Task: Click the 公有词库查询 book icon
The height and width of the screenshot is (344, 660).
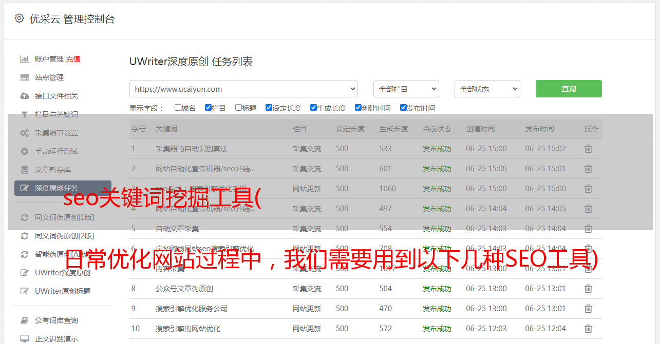Action: (24, 320)
